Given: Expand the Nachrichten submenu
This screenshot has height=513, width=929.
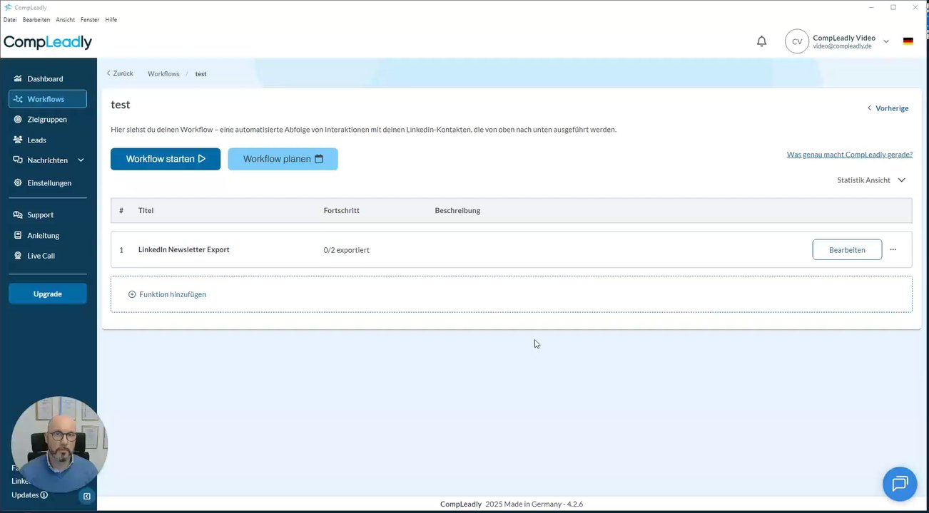Looking at the screenshot, I should (x=81, y=160).
